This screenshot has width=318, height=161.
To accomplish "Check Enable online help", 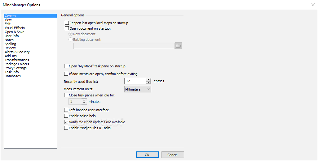I will (66, 116).
